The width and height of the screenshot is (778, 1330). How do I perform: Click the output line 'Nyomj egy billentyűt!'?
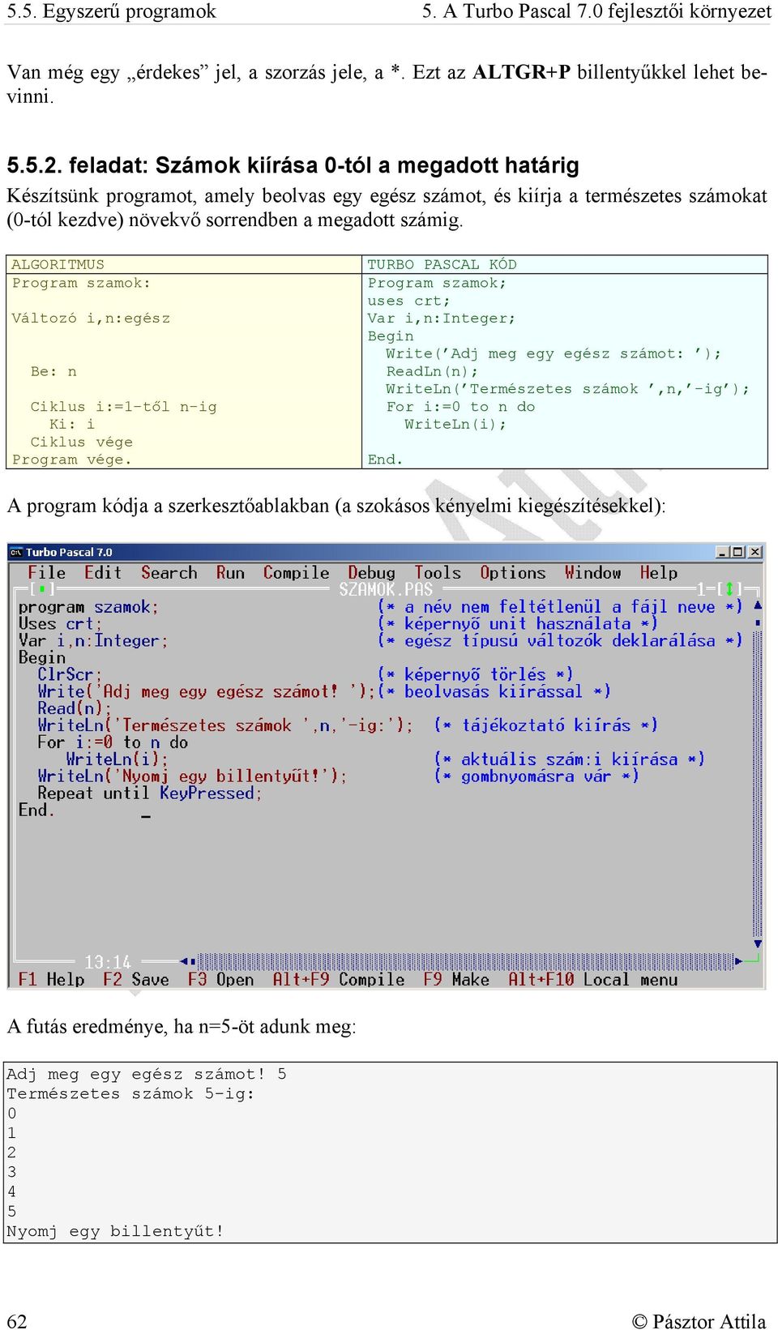115,1231
